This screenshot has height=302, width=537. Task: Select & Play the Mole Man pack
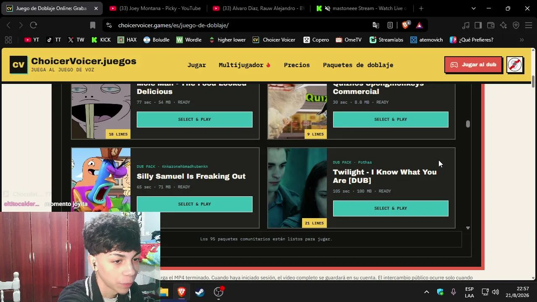coord(195,120)
